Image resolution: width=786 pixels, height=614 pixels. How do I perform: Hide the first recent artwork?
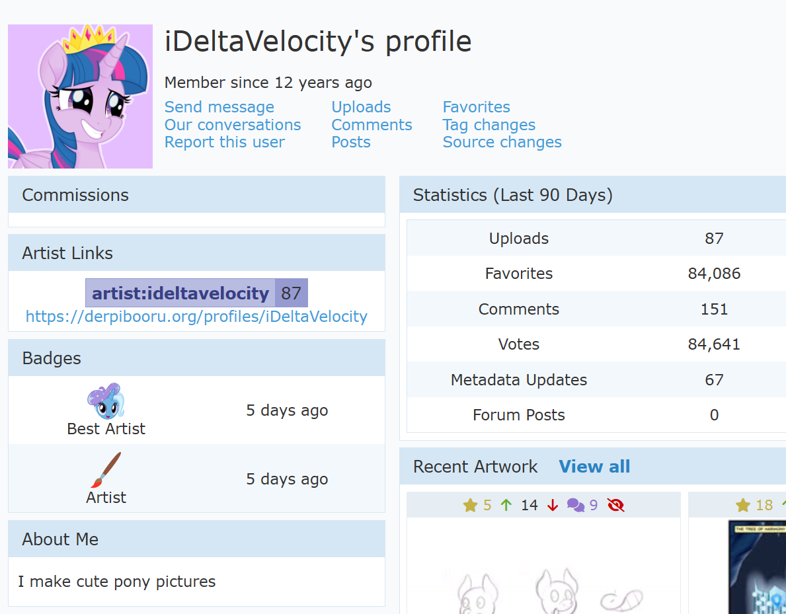tap(615, 506)
